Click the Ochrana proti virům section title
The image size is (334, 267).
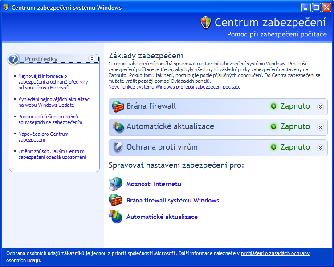tap(162, 147)
